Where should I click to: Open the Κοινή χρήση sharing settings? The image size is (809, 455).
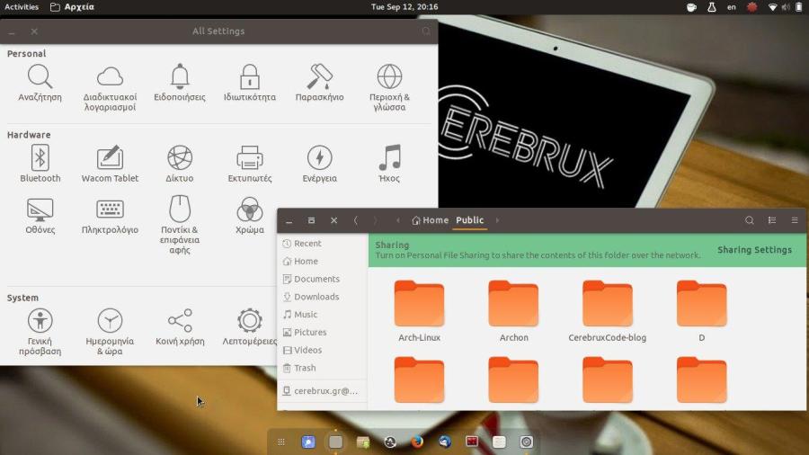pyautogui.click(x=180, y=327)
